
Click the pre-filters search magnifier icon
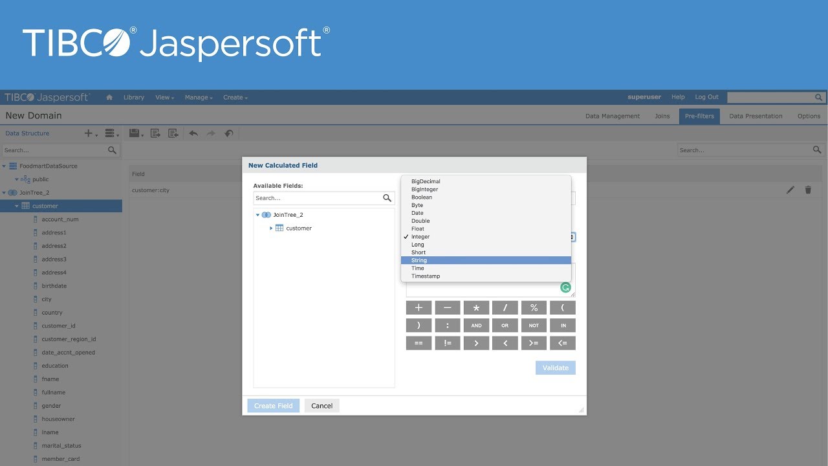(x=817, y=150)
